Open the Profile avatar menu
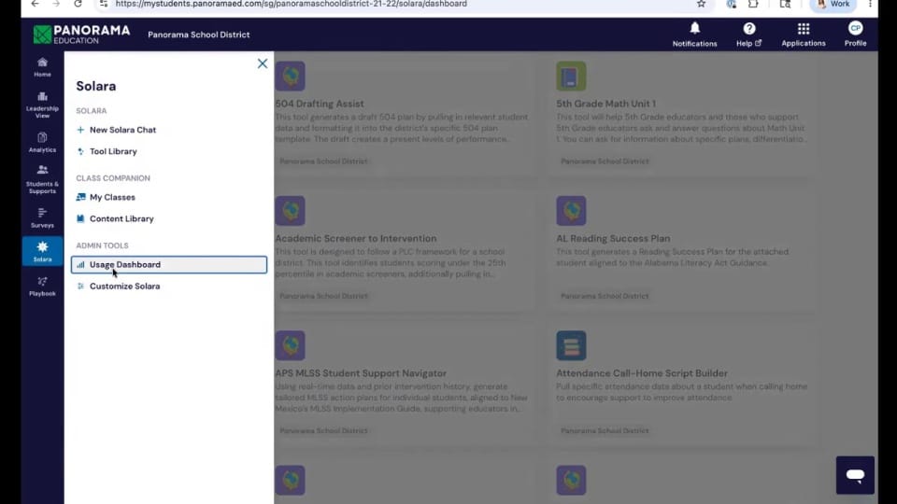The width and height of the screenshot is (897, 504). coord(855,35)
